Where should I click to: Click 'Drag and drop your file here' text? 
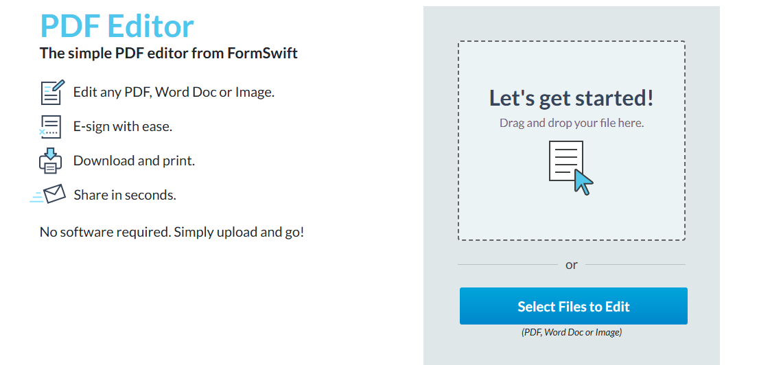[572, 123]
